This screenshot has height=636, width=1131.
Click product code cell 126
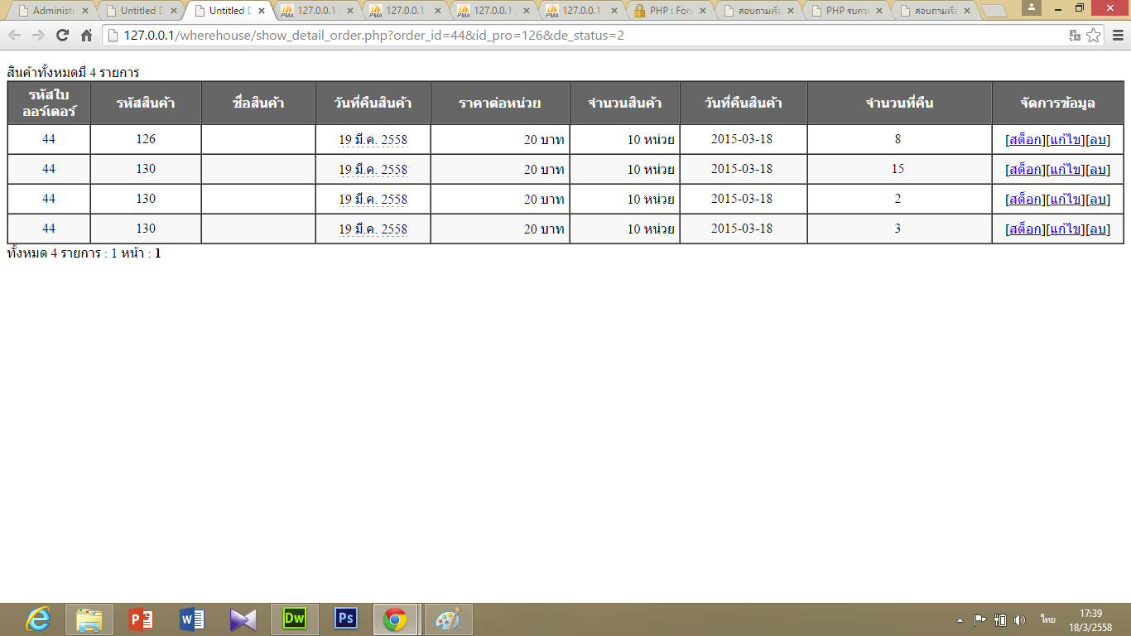(146, 139)
